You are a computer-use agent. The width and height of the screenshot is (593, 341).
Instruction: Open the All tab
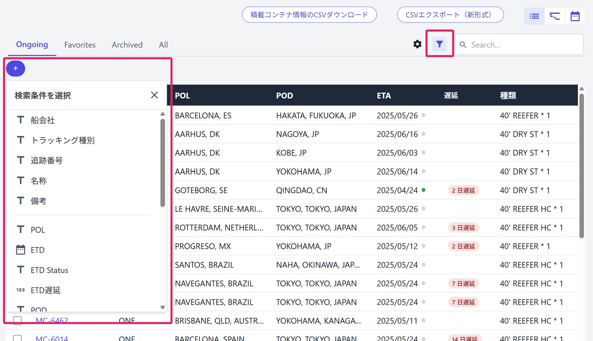pyautogui.click(x=163, y=45)
